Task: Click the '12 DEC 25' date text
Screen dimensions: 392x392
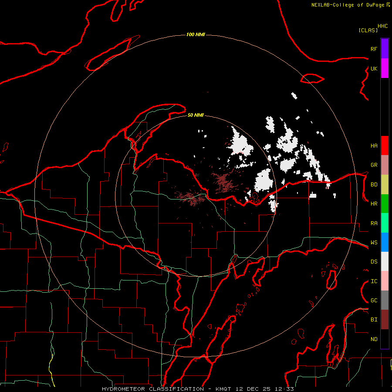Action: (x=253, y=389)
